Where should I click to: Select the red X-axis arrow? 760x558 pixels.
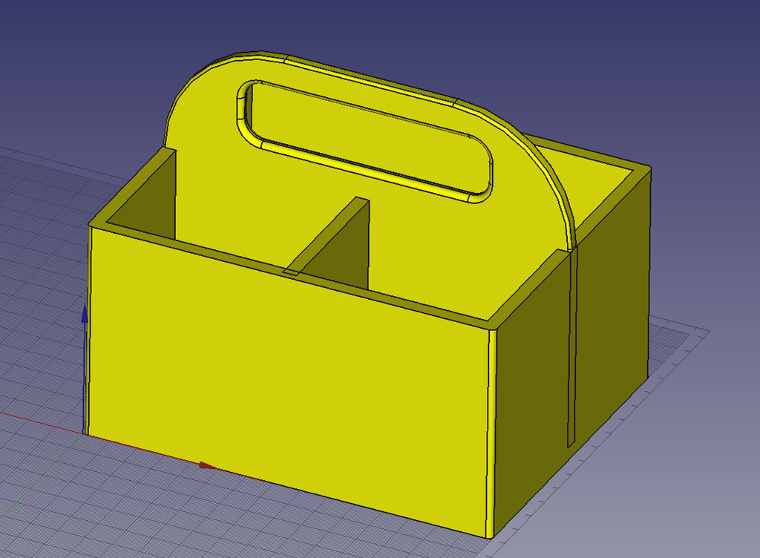point(206,465)
